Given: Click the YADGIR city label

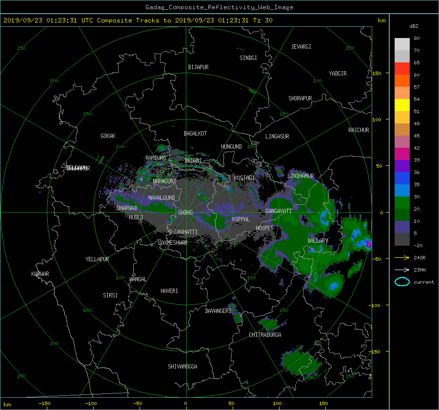Looking at the screenshot, I should (x=338, y=73).
